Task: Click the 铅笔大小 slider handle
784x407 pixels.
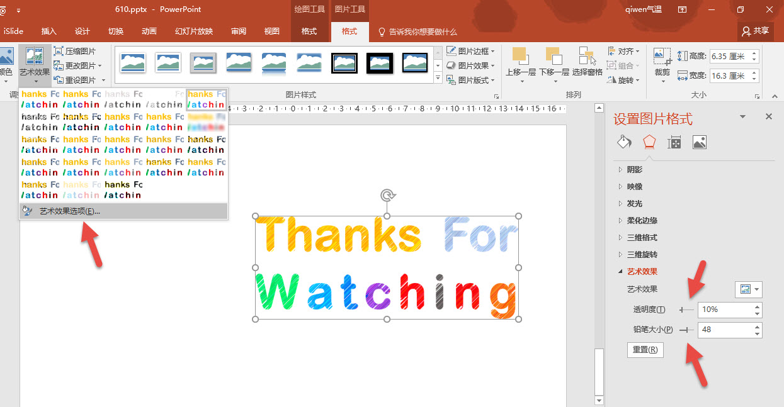Action: coord(688,330)
